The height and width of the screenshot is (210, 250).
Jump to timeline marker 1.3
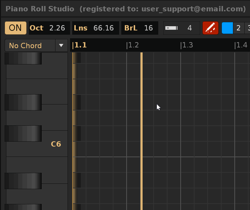187,45
